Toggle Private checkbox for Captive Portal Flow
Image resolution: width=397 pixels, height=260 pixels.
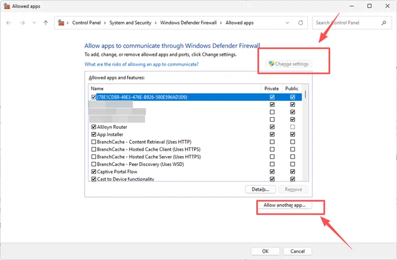tap(272, 172)
